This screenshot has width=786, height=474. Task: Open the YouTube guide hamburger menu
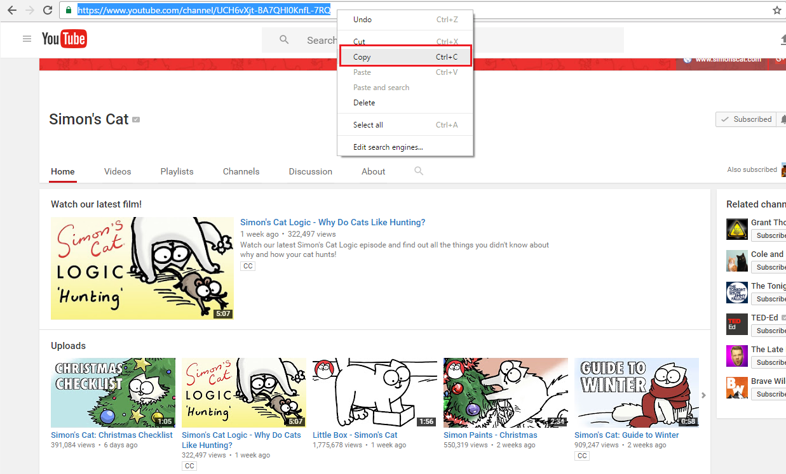coord(27,39)
